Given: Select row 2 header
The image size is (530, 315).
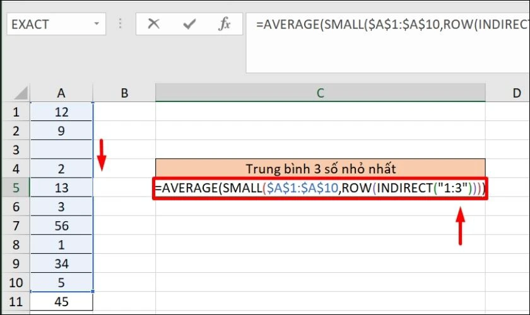Looking at the screenshot, I should (16, 130).
